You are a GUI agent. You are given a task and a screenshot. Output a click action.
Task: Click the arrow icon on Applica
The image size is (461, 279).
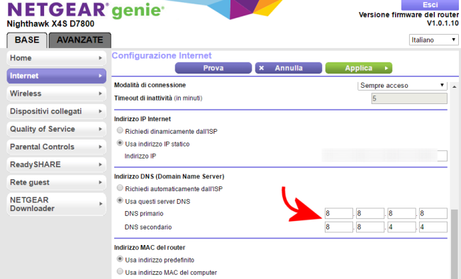(x=387, y=68)
